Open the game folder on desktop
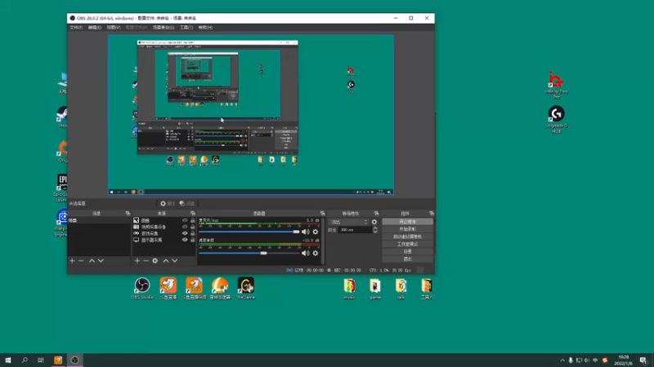Screen dimensions: 654x367 coord(375,290)
